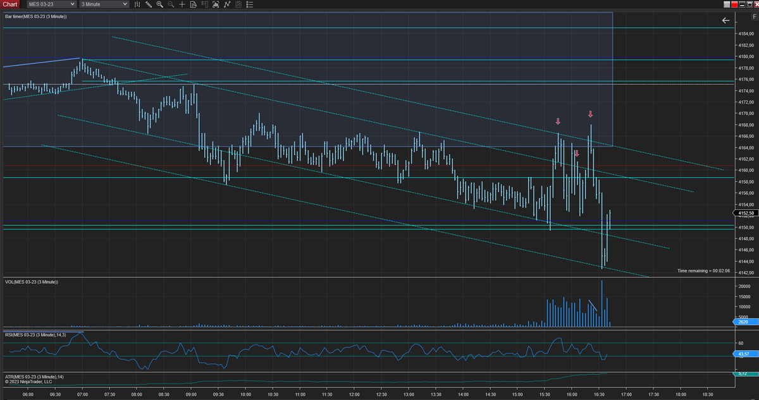759x400 pixels.
Task: Click the current price marker 4152,50
Action: (745, 213)
